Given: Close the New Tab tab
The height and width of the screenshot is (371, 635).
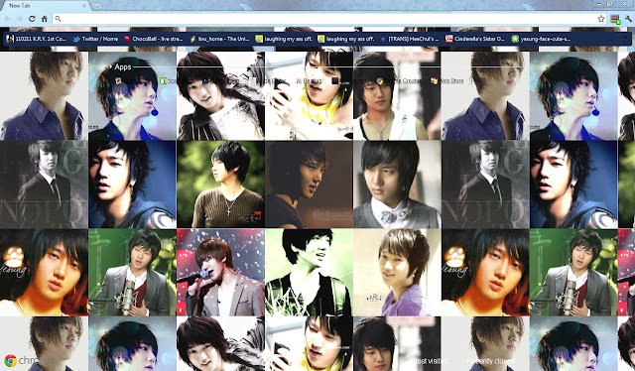Looking at the screenshot, I should [84, 6].
